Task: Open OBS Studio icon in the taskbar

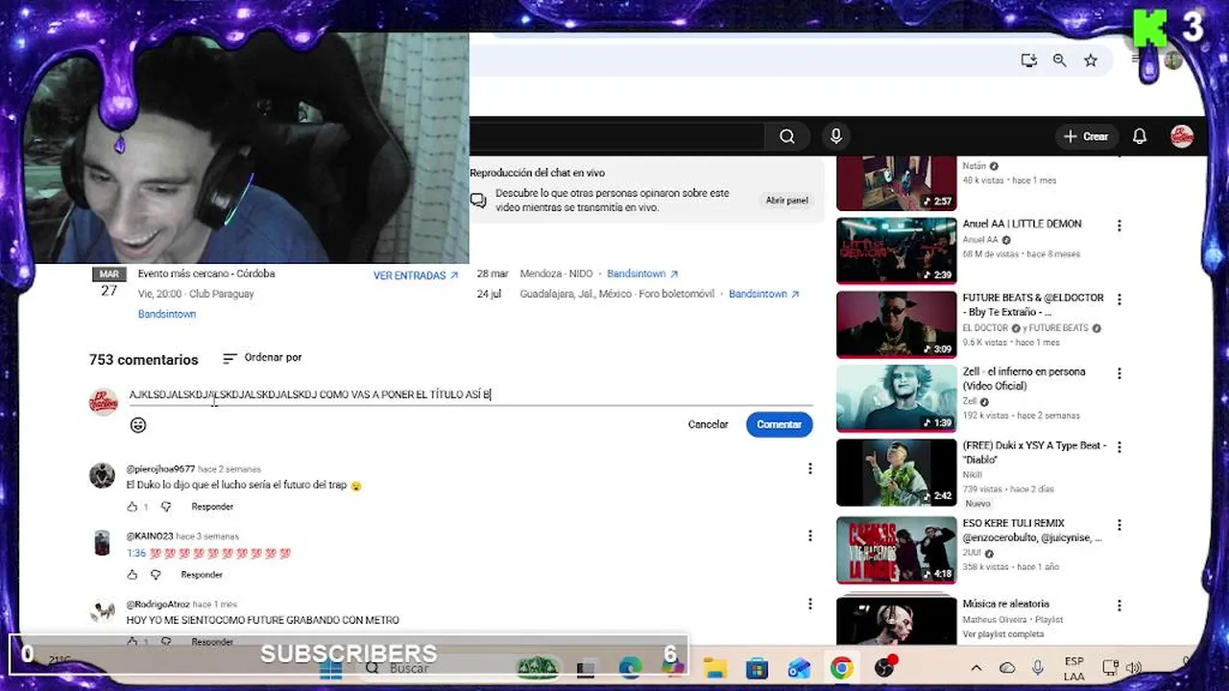Action: (x=884, y=668)
